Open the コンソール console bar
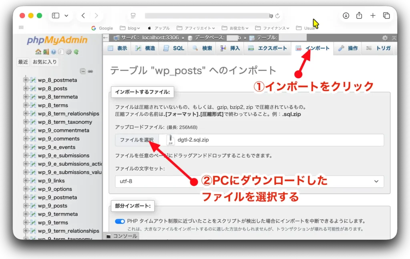 pyautogui.click(x=122, y=236)
